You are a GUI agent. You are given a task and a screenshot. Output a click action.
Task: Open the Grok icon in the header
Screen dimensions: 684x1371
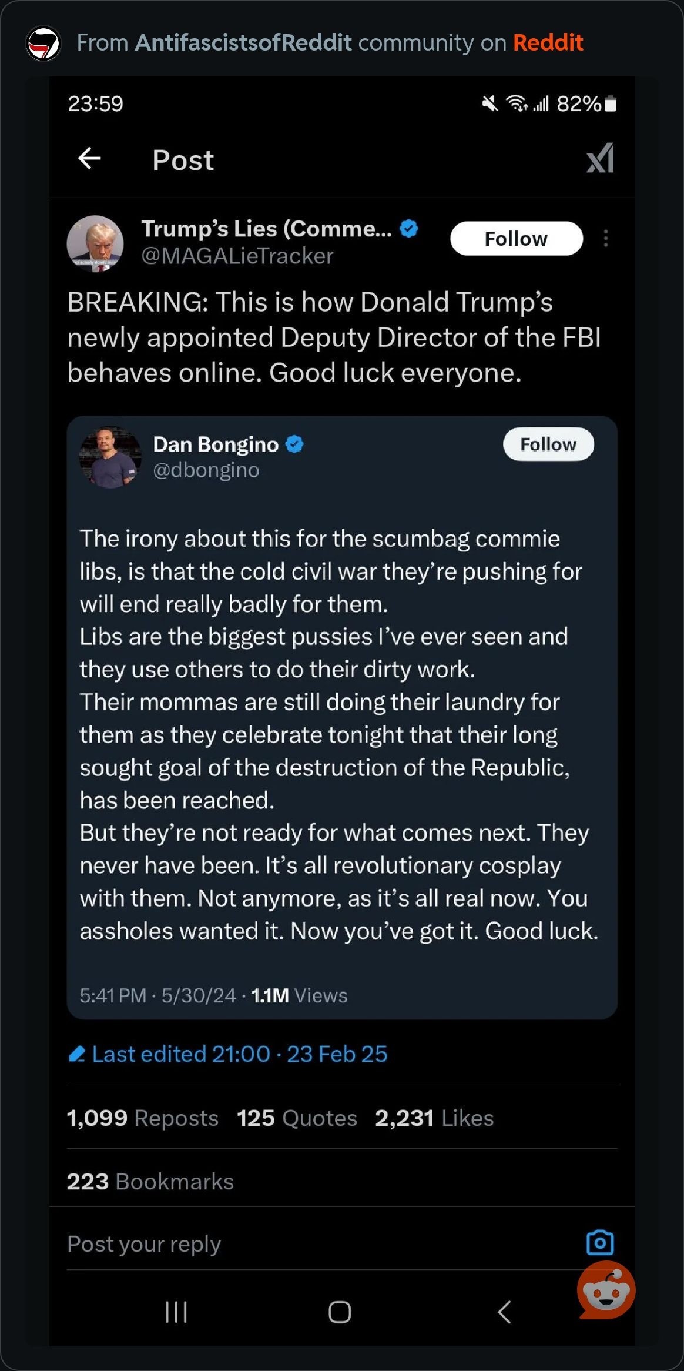click(x=600, y=158)
